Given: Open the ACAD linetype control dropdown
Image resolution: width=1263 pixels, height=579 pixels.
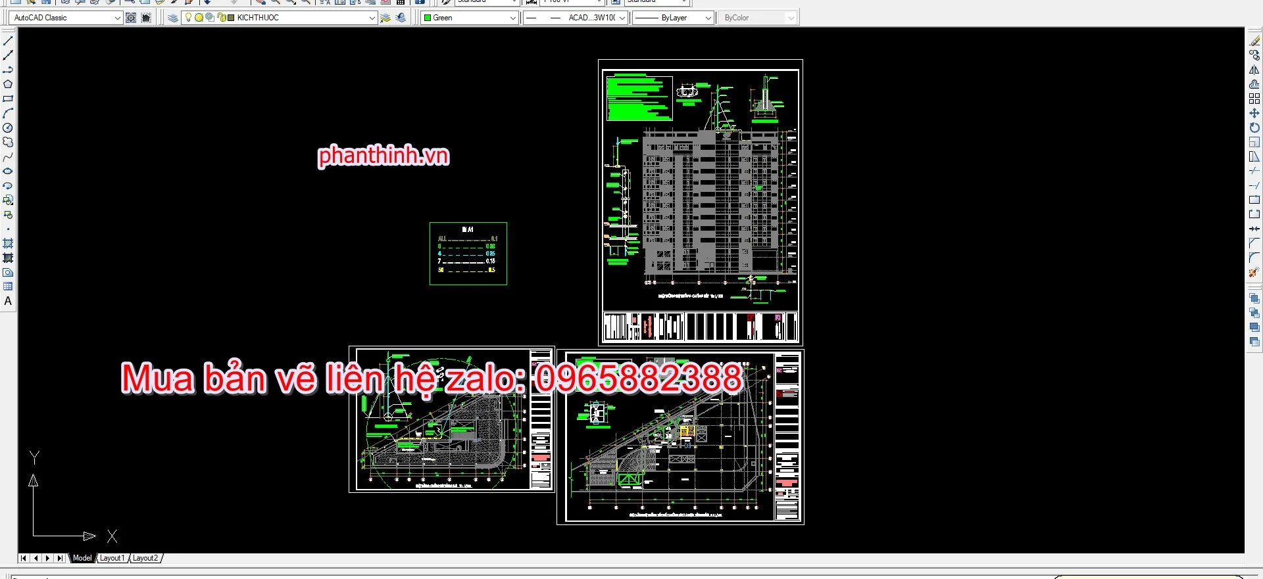Looking at the screenshot, I should (x=622, y=18).
